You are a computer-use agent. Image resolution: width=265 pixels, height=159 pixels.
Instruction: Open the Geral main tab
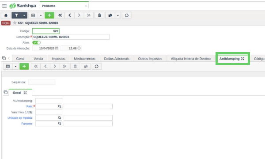click(20, 59)
